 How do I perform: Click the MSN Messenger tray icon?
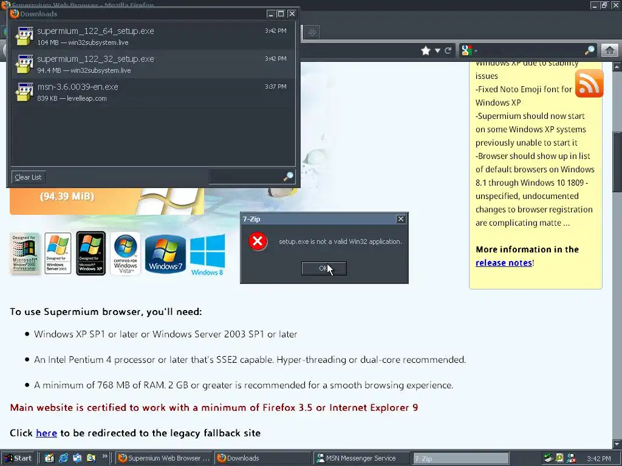tap(571, 458)
